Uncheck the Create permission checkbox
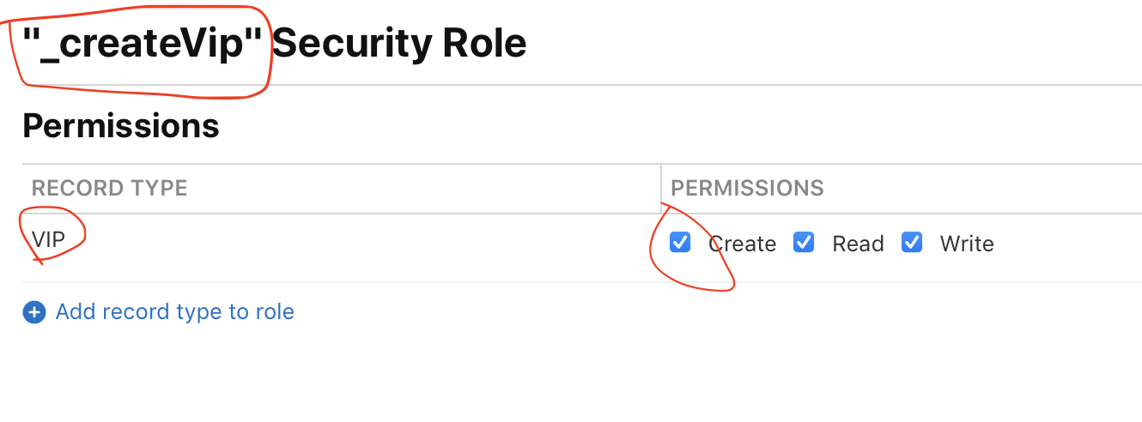The image size is (1142, 422). click(680, 243)
